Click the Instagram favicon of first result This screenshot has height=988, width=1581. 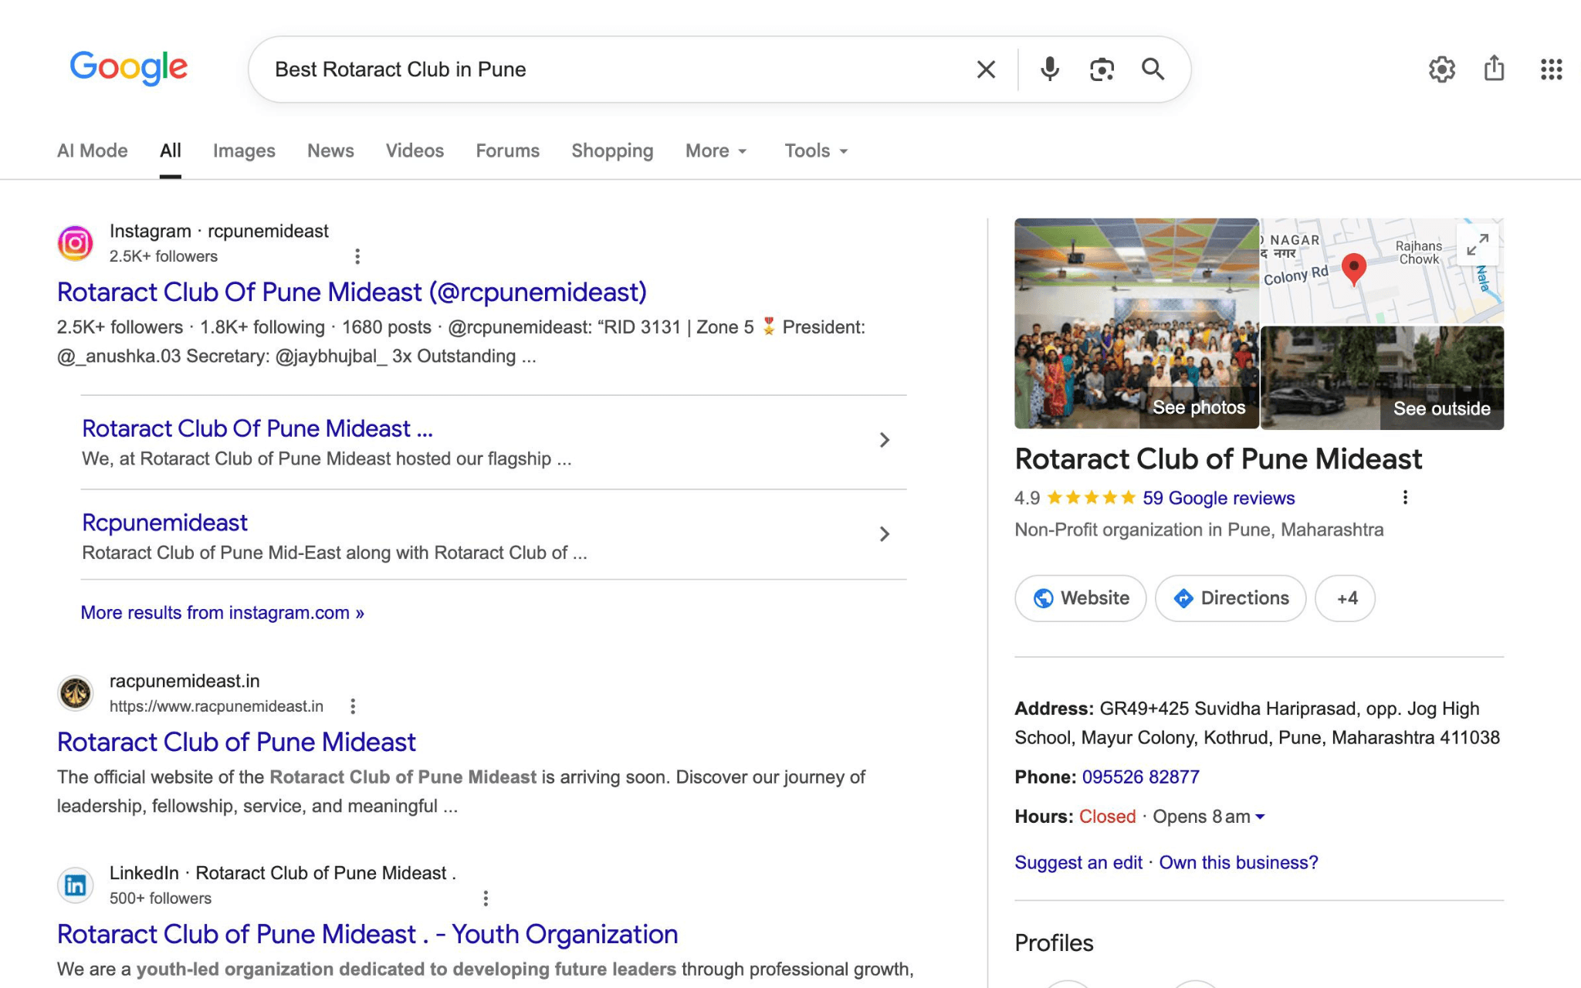[76, 244]
